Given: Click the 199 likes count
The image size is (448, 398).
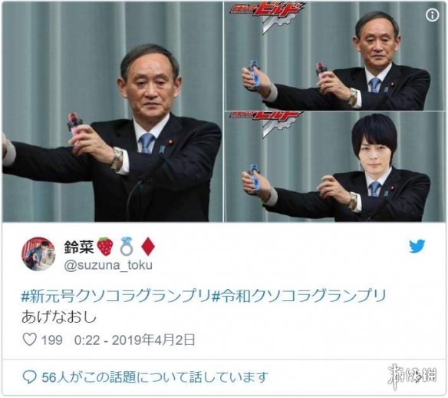Looking at the screenshot, I should click(x=52, y=340).
